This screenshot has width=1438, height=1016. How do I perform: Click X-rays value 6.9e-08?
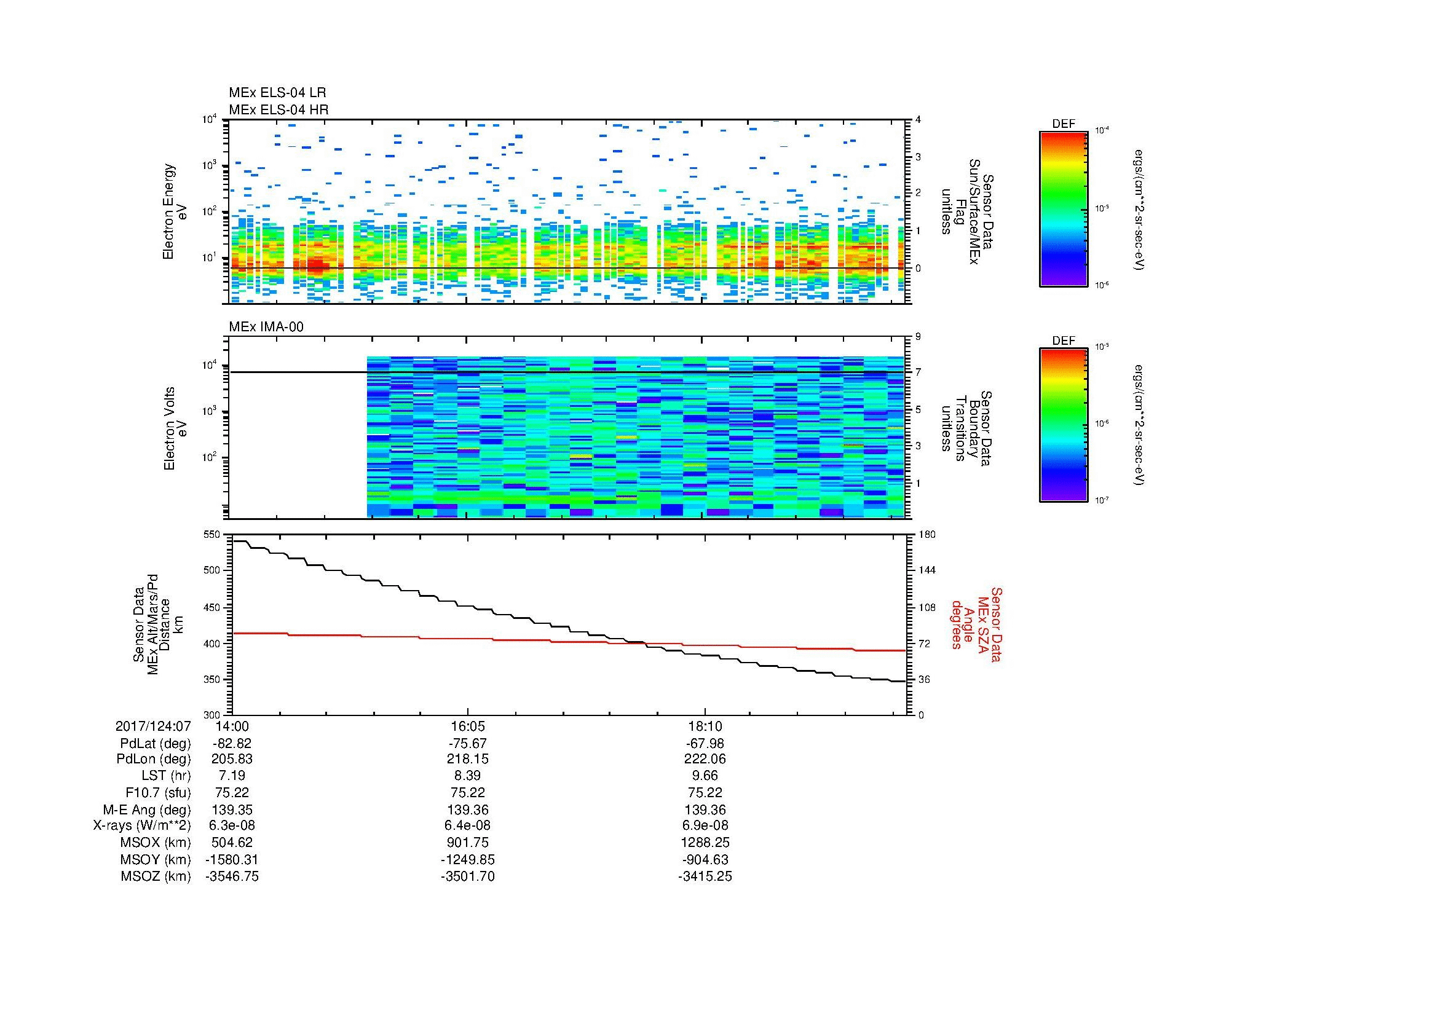tap(705, 825)
